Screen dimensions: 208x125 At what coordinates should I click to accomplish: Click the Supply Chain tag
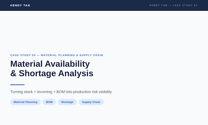tap(91, 102)
